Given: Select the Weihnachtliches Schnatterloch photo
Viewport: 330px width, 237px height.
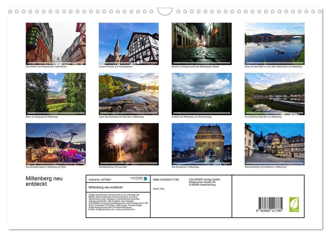Looking at the screenshot, I should (274, 144).
